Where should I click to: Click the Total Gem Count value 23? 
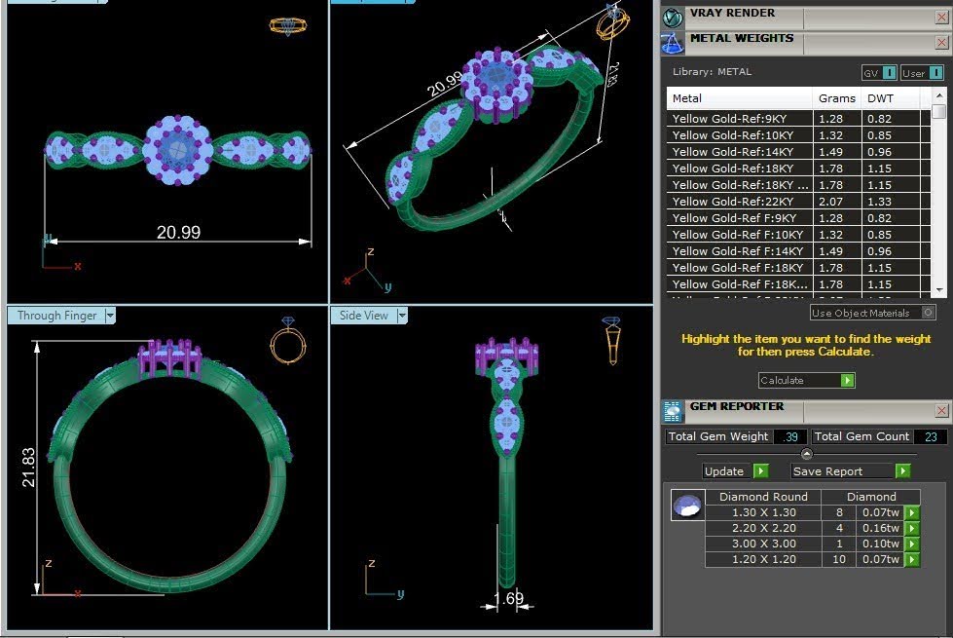(x=931, y=436)
